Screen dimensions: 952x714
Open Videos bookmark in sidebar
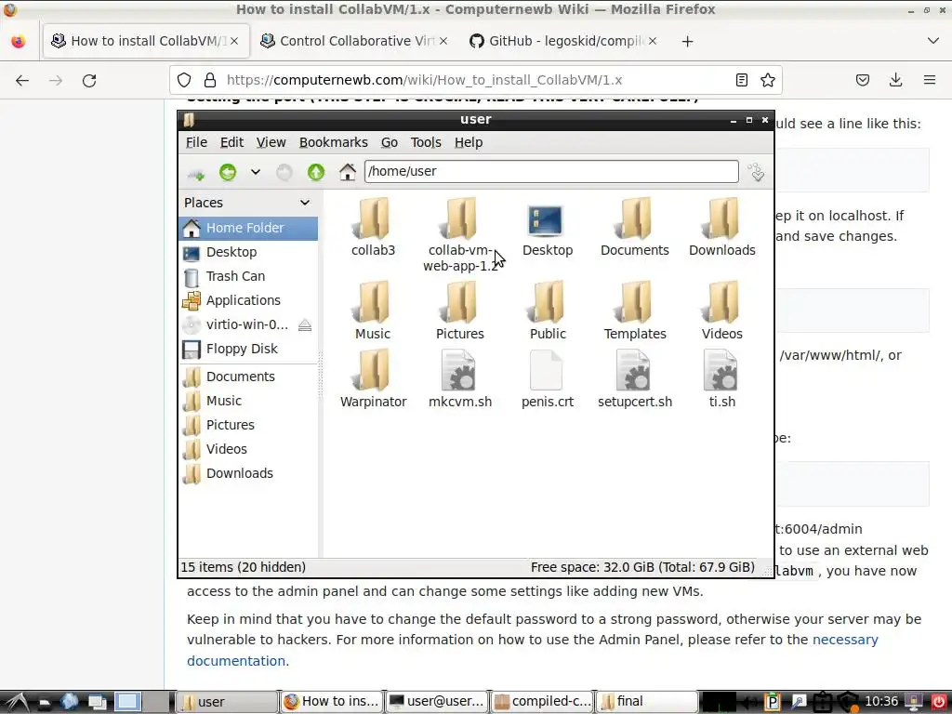click(x=248, y=449)
